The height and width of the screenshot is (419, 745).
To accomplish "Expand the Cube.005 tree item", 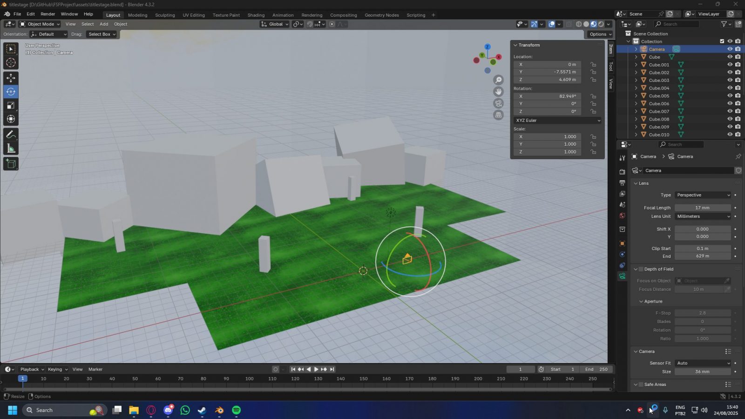I will point(636,96).
